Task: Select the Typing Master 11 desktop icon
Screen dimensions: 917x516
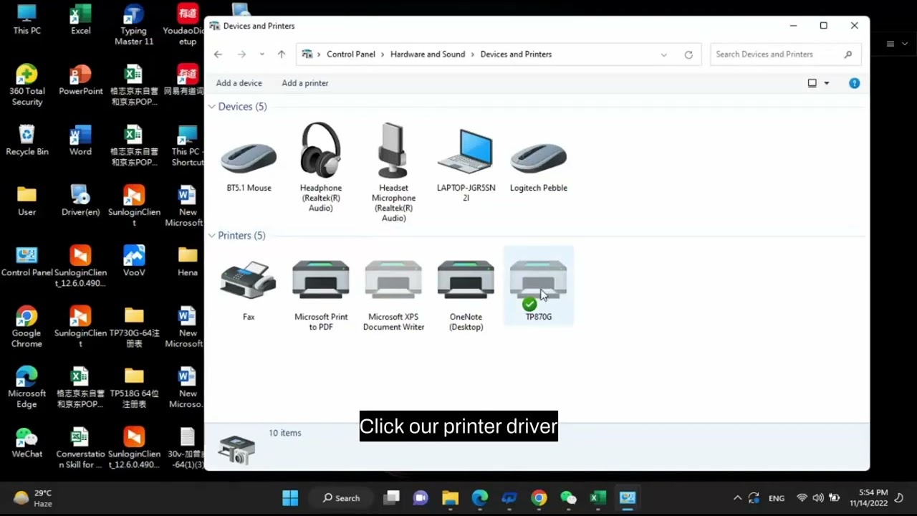Action: [134, 25]
